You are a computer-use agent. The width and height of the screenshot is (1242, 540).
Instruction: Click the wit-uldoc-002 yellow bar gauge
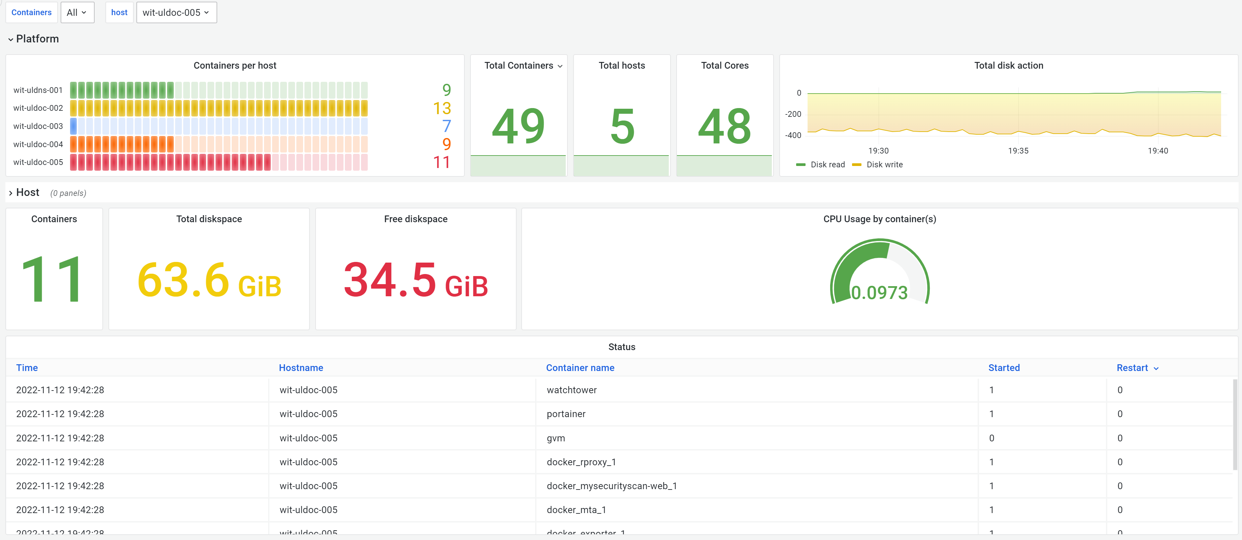click(219, 108)
